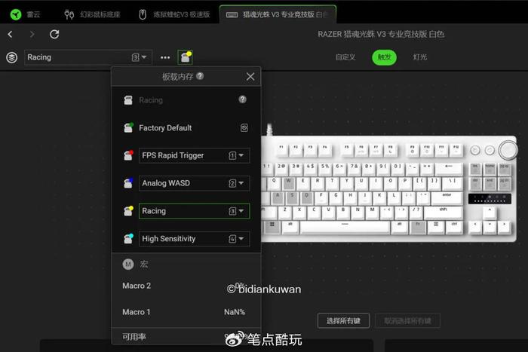Image resolution: width=528 pixels, height=352 pixels.
Task: Select the 猎魂光蛛 V3 专业竞技版 keyboard tab
Action: [278, 14]
